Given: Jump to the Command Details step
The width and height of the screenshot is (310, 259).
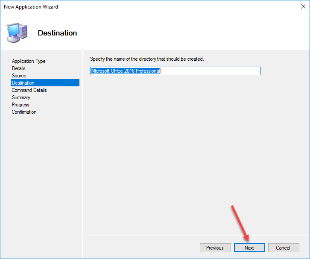Looking at the screenshot, I should tap(29, 90).
